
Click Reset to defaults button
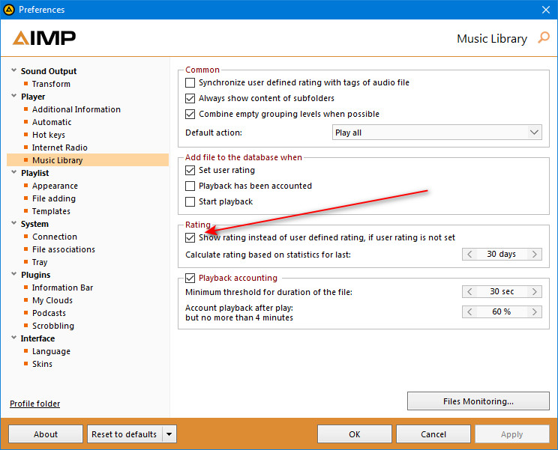click(124, 434)
